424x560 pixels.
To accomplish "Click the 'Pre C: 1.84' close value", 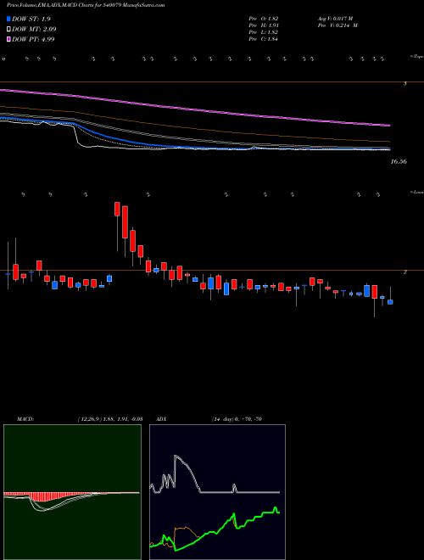I will 264,39.
